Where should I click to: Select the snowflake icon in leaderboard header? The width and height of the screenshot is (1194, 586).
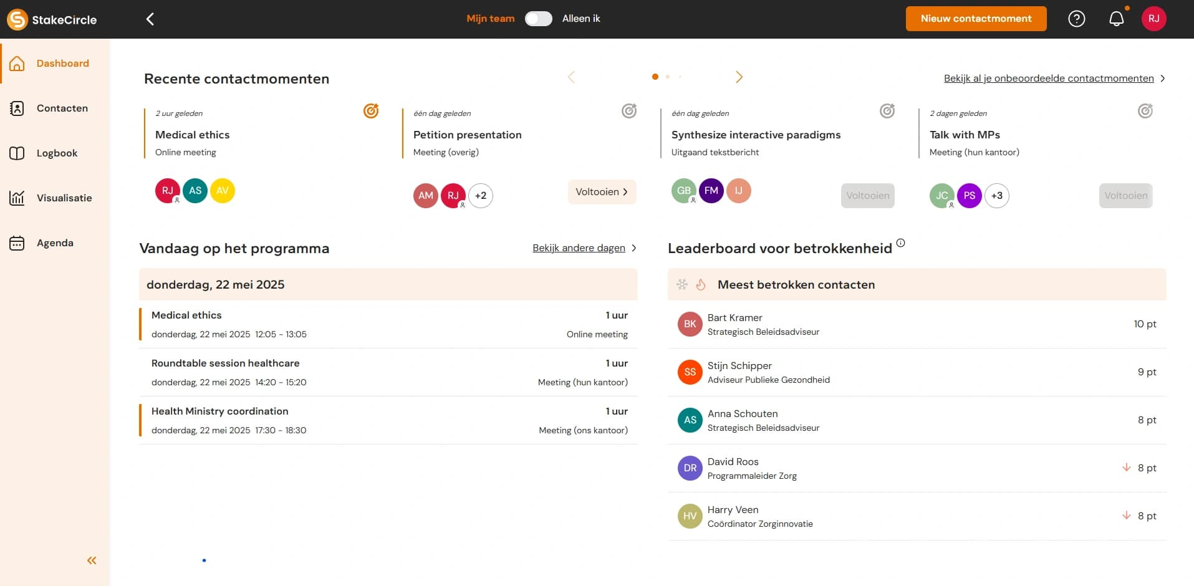[682, 285]
